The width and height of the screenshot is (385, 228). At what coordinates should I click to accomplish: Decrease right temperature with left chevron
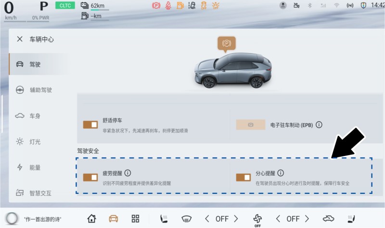[278, 218]
